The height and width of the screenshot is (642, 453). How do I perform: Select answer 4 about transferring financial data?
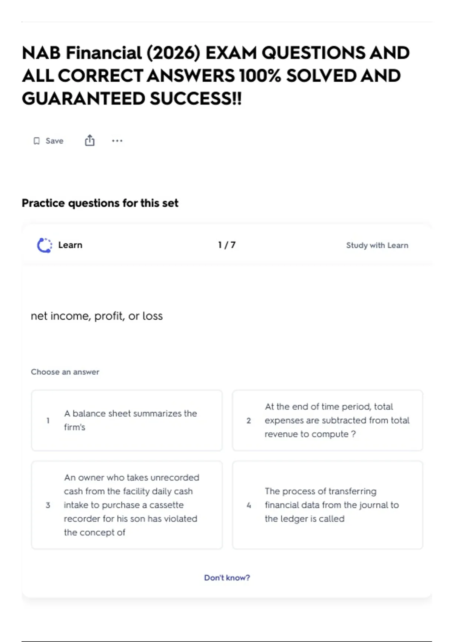[328, 505]
